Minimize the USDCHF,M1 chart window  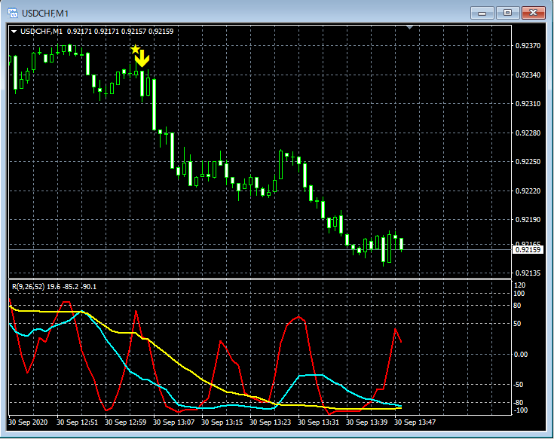pyautogui.click(x=482, y=13)
